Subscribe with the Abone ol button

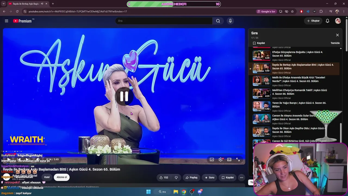[x=62, y=177]
